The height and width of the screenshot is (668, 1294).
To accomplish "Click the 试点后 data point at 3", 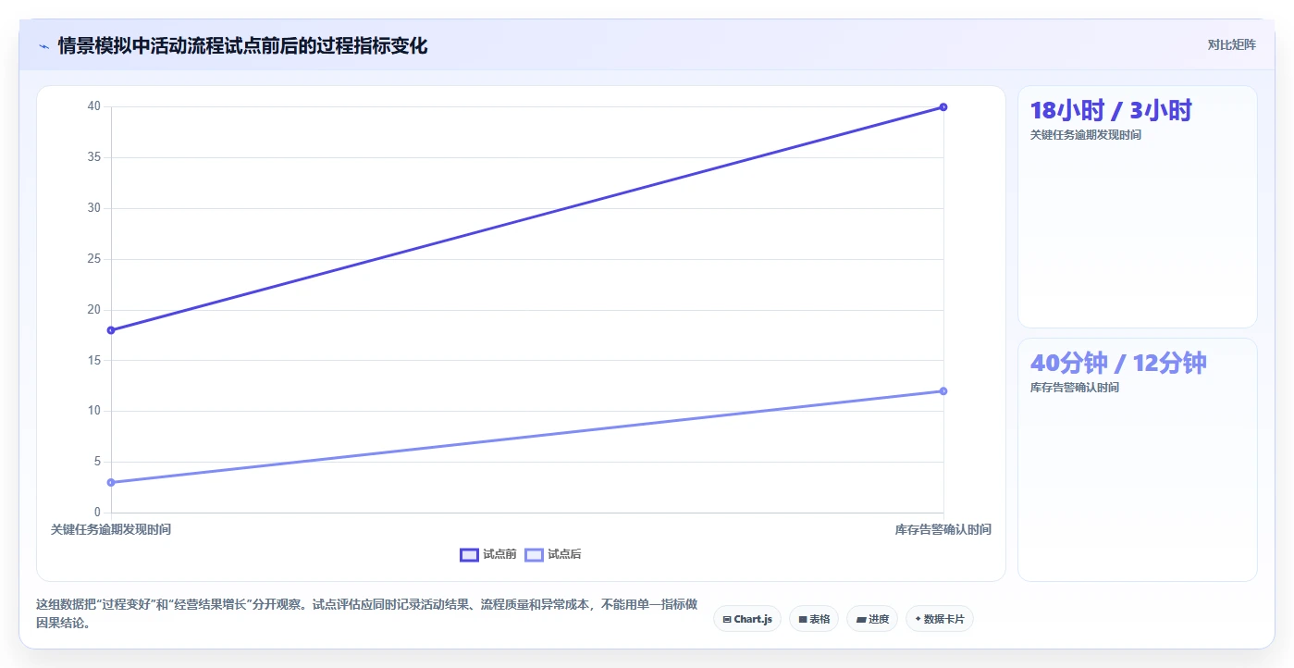I will click(111, 482).
